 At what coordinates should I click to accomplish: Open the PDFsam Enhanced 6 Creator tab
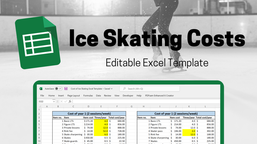159,96
